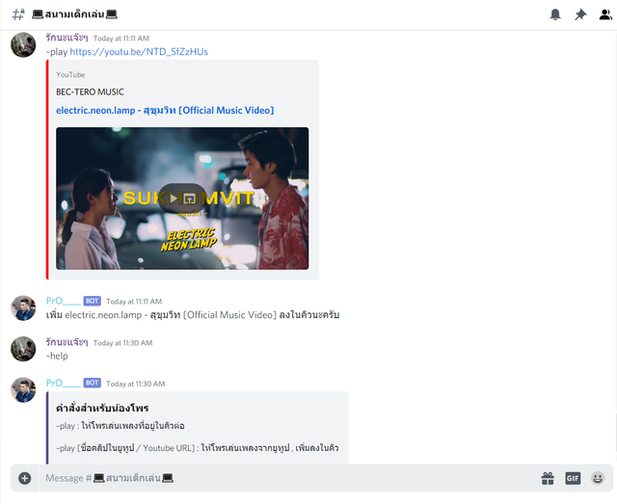Open the emoji picker
Screen dimensions: 617x504
click(598, 478)
